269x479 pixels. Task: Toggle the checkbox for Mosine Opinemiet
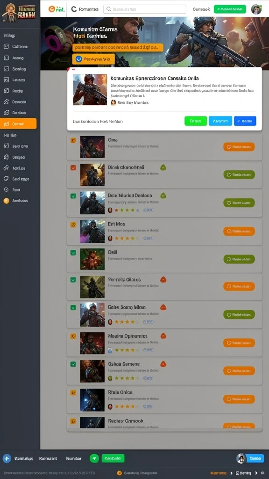coord(73,336)
